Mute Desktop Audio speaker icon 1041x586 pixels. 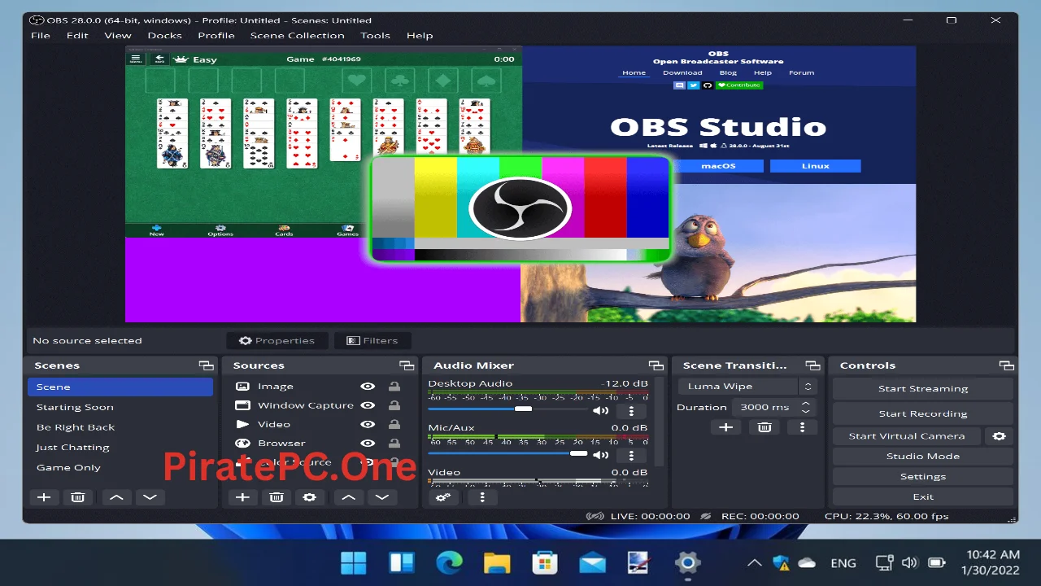pyautogui.click(x=601, y=411)
